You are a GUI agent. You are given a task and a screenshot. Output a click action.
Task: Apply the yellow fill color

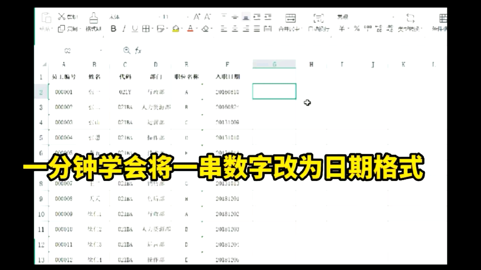click(x=176, y=29)
